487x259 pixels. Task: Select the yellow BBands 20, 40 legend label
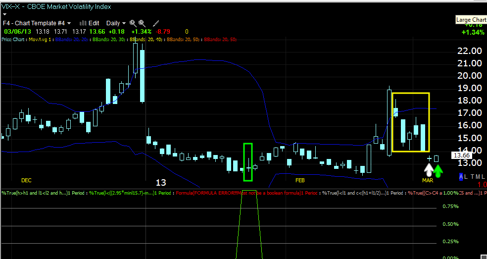tap(147, 40)
